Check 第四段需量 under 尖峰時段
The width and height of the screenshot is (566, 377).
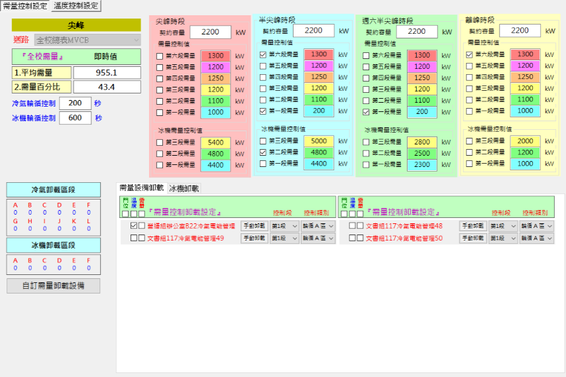click(159, 78)
